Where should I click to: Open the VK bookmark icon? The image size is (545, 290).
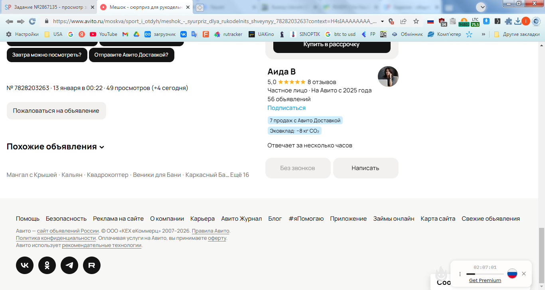(184, 34)
